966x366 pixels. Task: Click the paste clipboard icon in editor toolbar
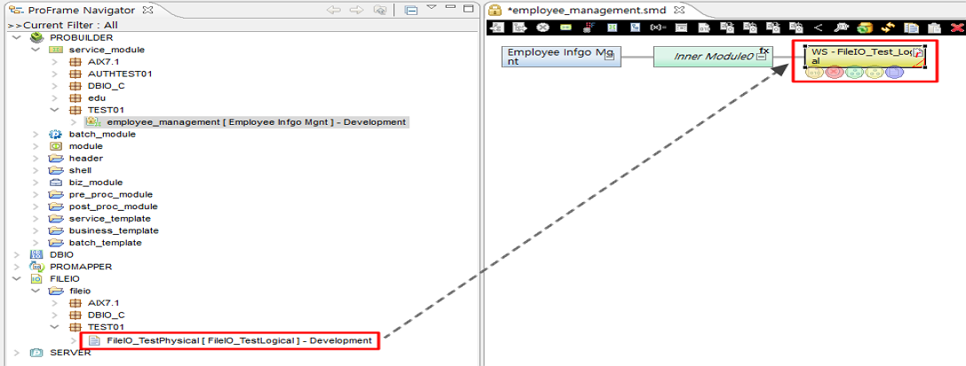[x=935, y=27]
